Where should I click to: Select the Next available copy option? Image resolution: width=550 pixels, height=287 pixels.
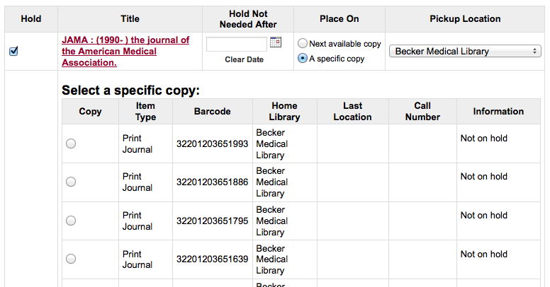303,44
